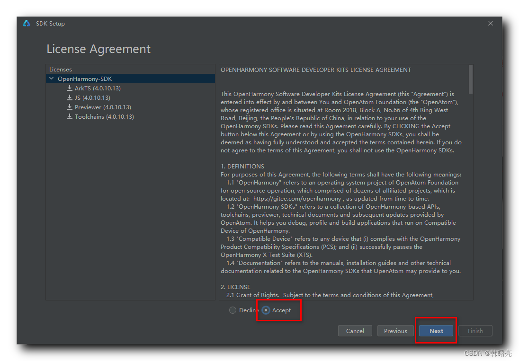Screen dimensions: 519x361
Task: Click the DevEco Studio logo in title bar
Action: point(27,23)
